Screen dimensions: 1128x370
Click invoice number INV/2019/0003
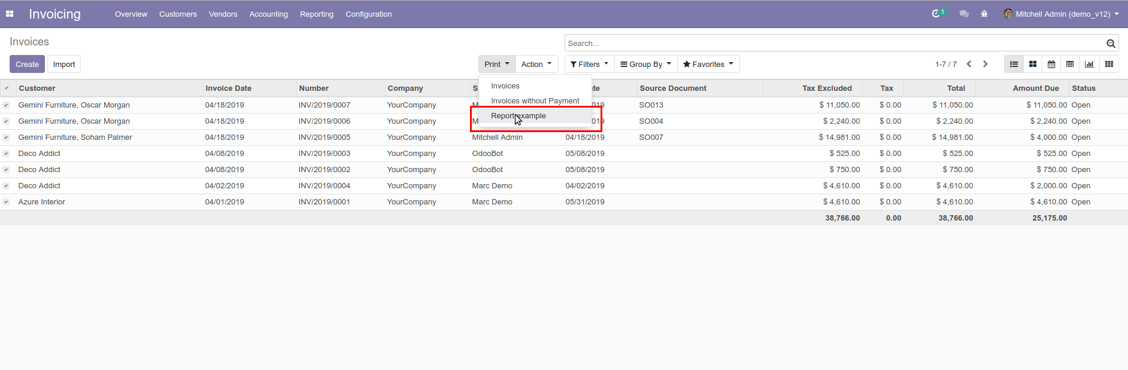pyautogui.click(x=325, y=154)
